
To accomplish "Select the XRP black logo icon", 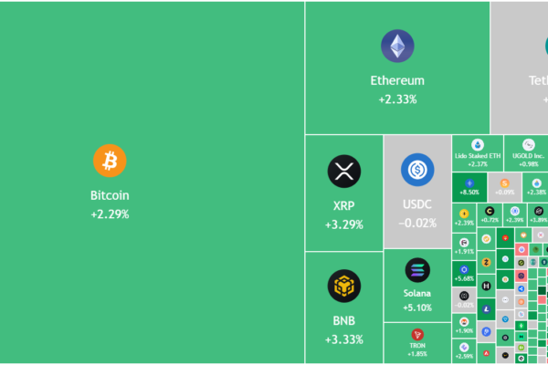I will [344, 171].
